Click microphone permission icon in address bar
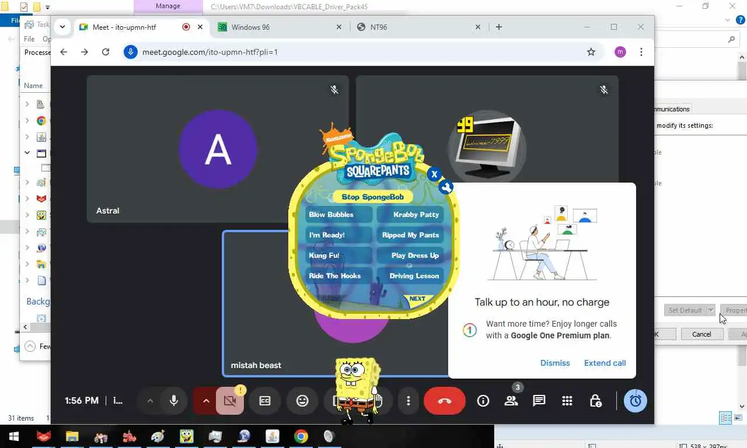Viewport: 747px width, 448px height. tap(131, 52)
